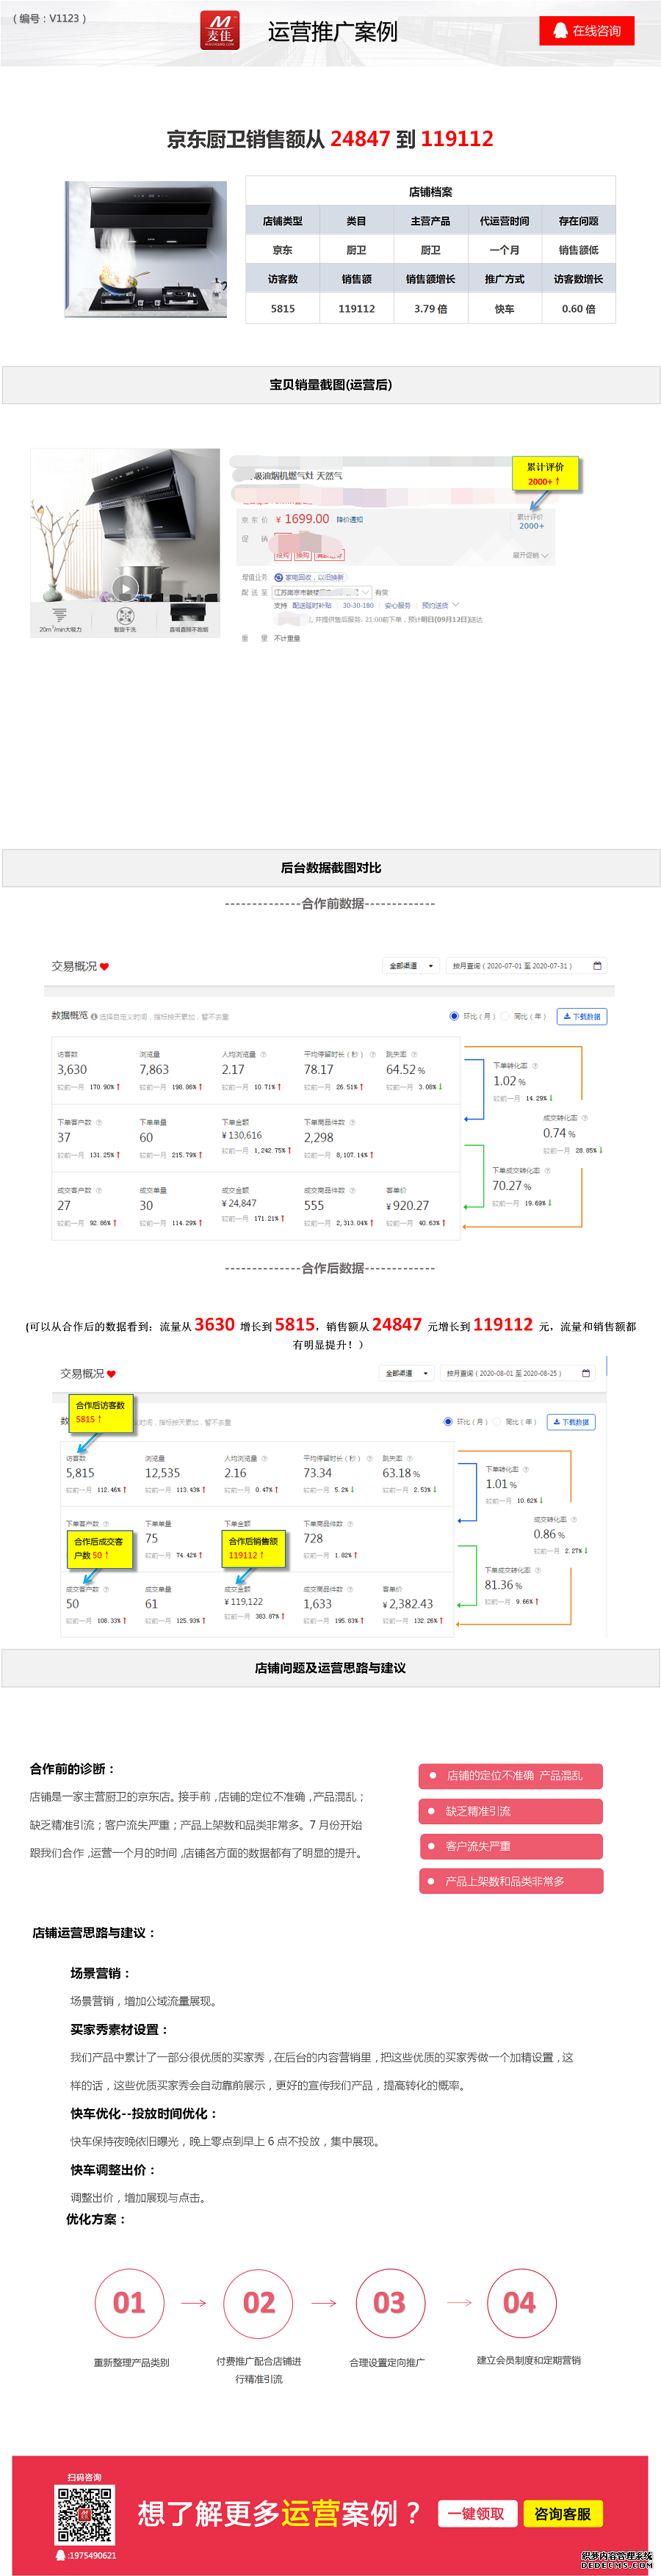Click the 店铺的定位不准确 产品混乱 red pill
This screenshot has height=2576, width=661.
pyautogui.click(x=511, y=1776)
